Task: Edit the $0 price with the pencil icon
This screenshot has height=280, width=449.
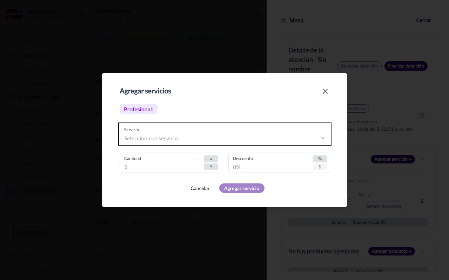Action: (x=369, y=195)
